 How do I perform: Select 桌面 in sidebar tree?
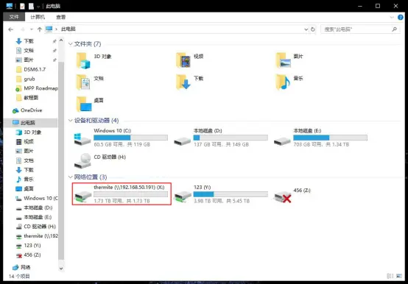click(x=25, y=188)
